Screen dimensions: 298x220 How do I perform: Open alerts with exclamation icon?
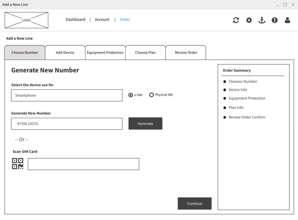274,20
